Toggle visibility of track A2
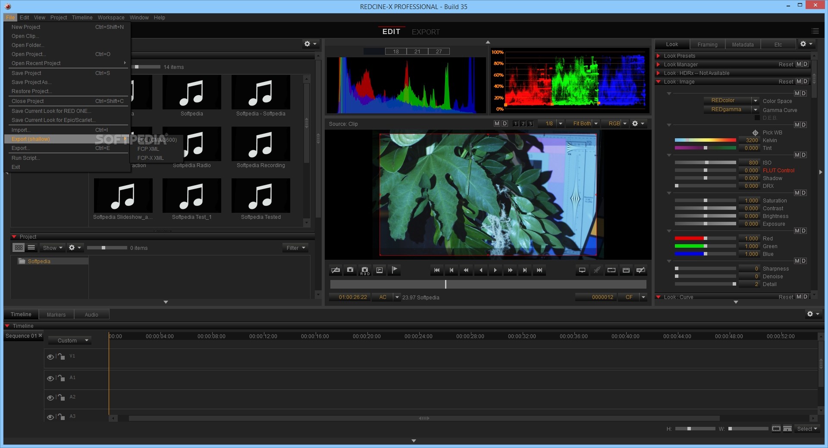828x448 pixels. [50, 398]
